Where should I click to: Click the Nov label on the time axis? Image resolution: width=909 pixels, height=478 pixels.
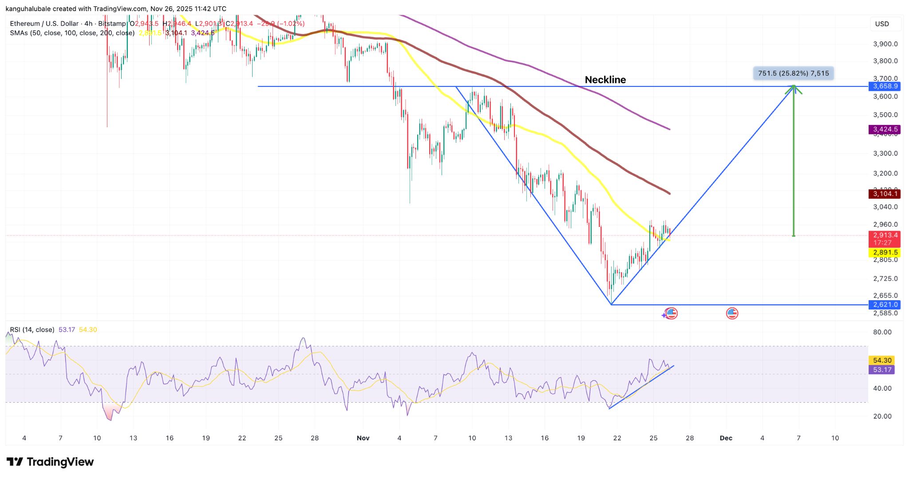point(363,438)
